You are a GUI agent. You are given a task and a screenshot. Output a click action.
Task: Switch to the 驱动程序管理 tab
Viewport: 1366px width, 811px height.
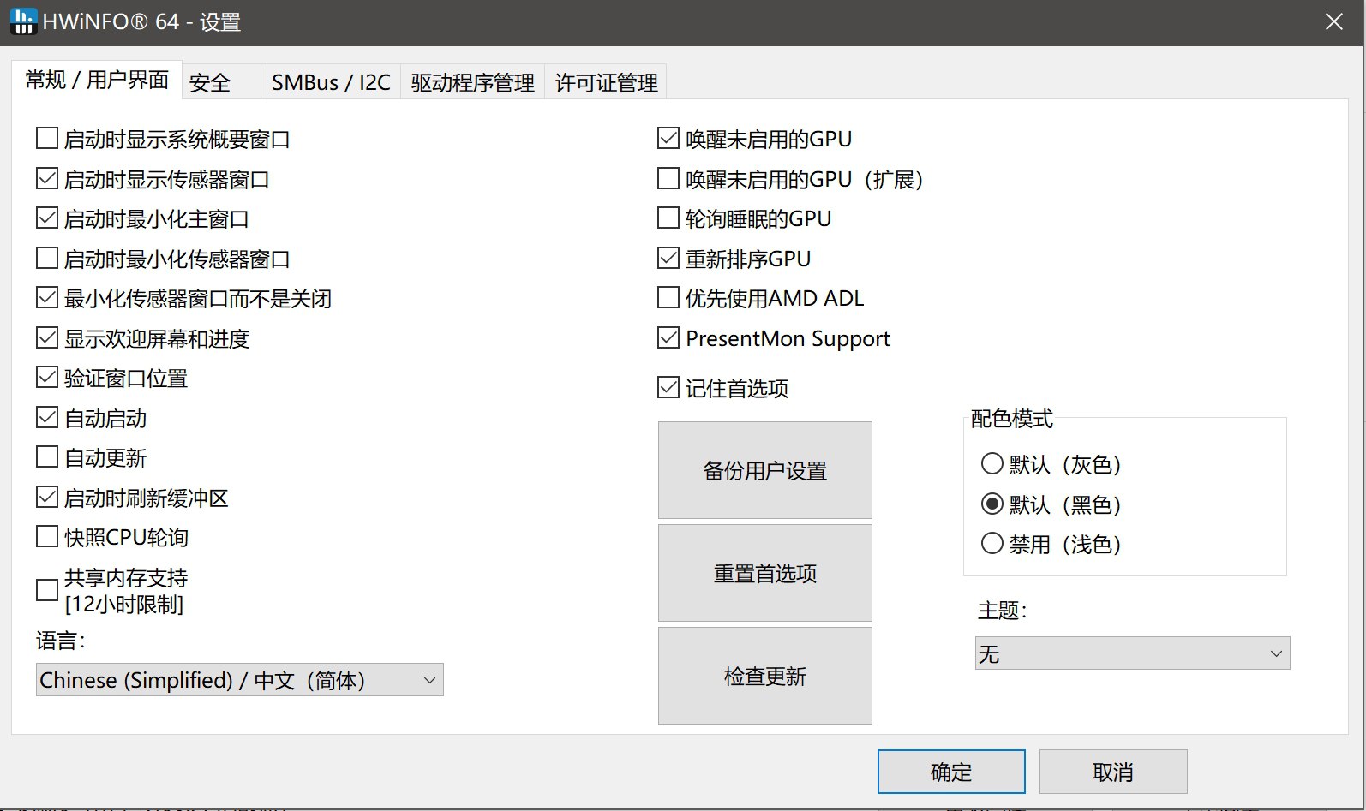[x=472, y=83]
